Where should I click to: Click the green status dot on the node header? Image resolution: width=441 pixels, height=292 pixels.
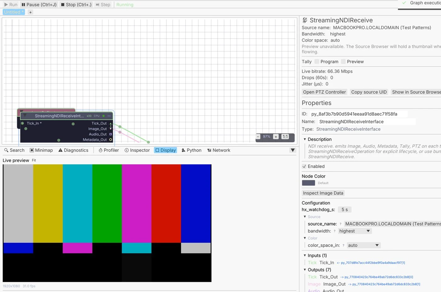pyautogui.click(x=103, y=116)
